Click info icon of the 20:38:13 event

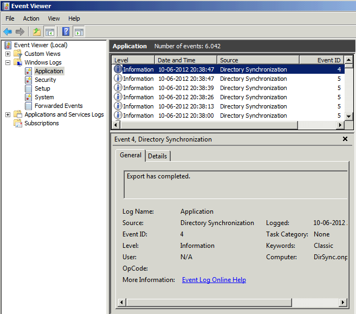118,106
